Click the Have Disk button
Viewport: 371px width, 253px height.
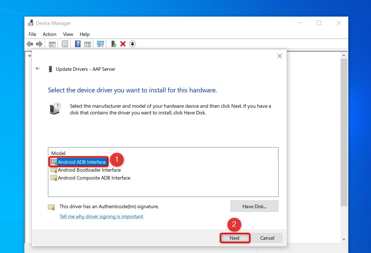coord(254,206)
